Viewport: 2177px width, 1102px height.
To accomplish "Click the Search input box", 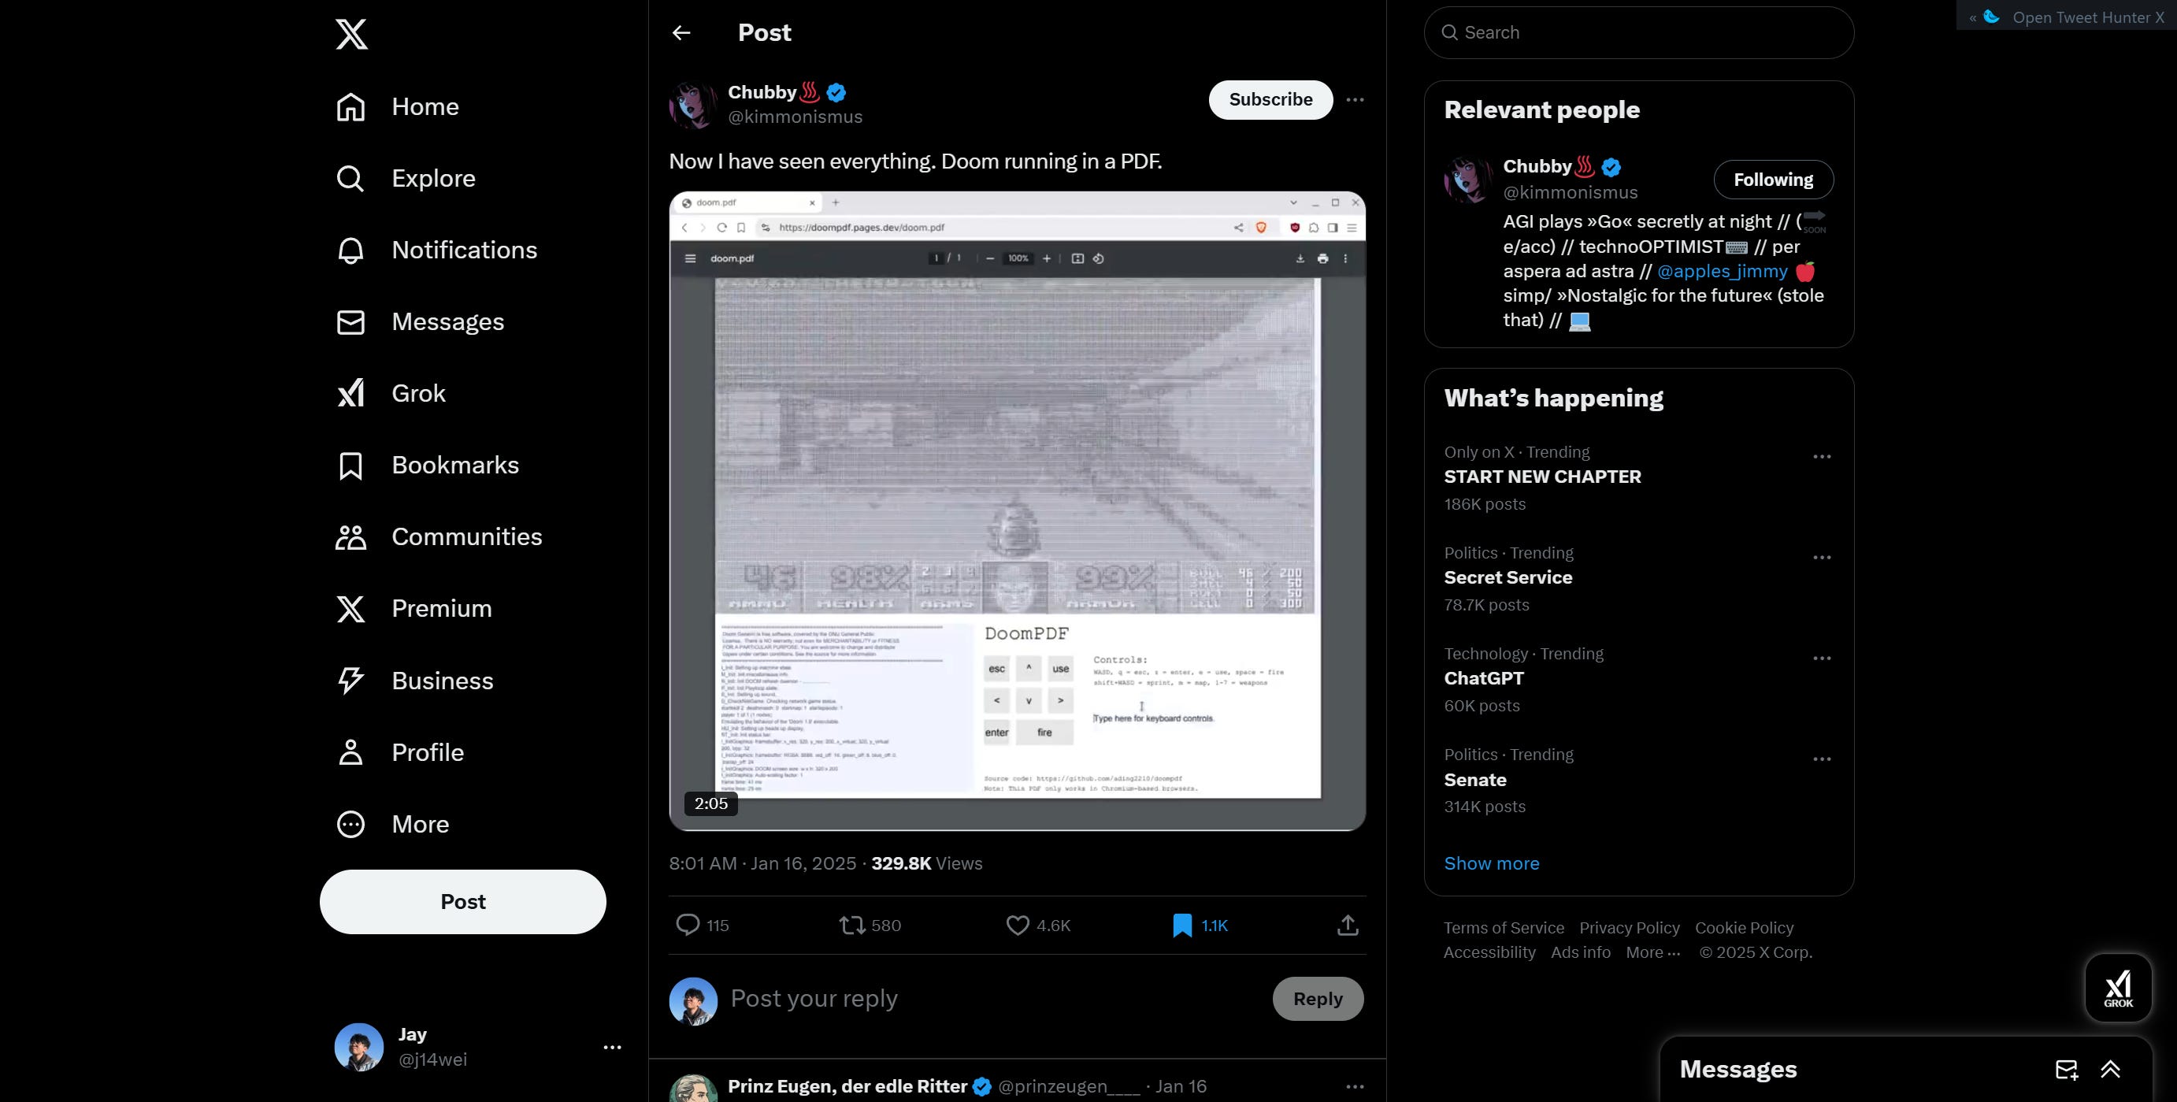I will click(1639, 33).
